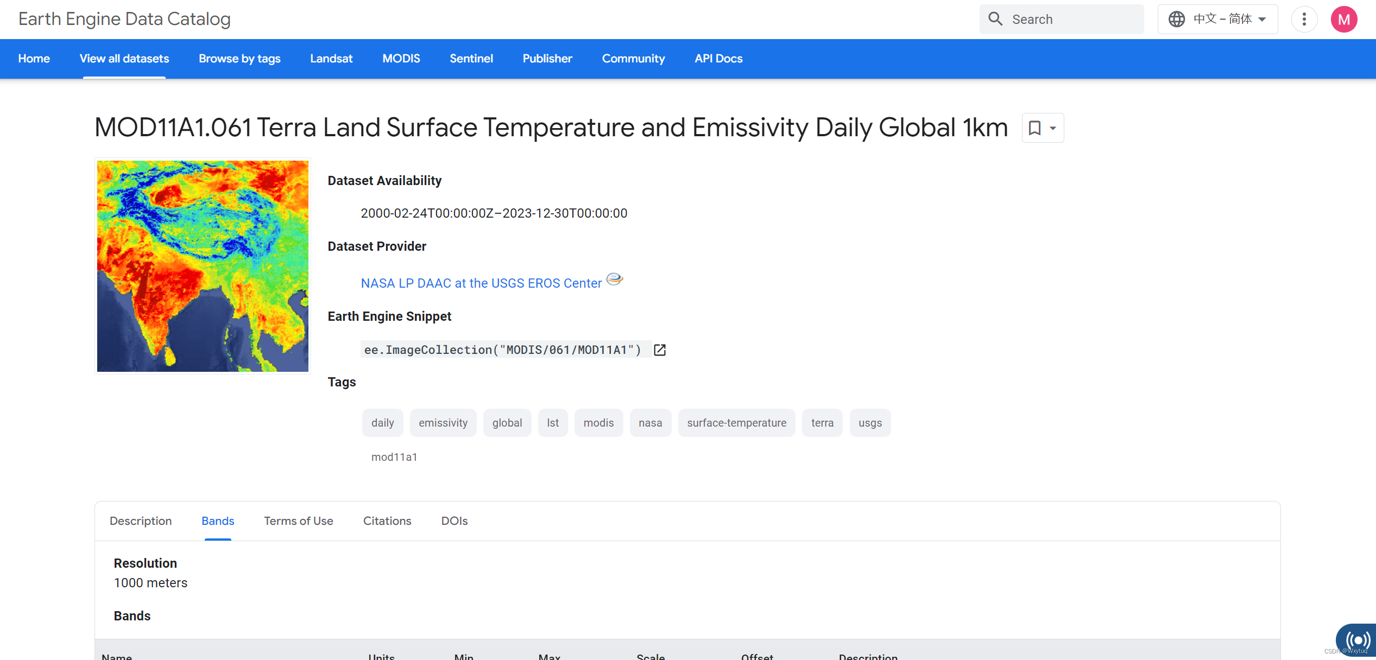Click the broadcast widget in corner

pos(1358,640)
